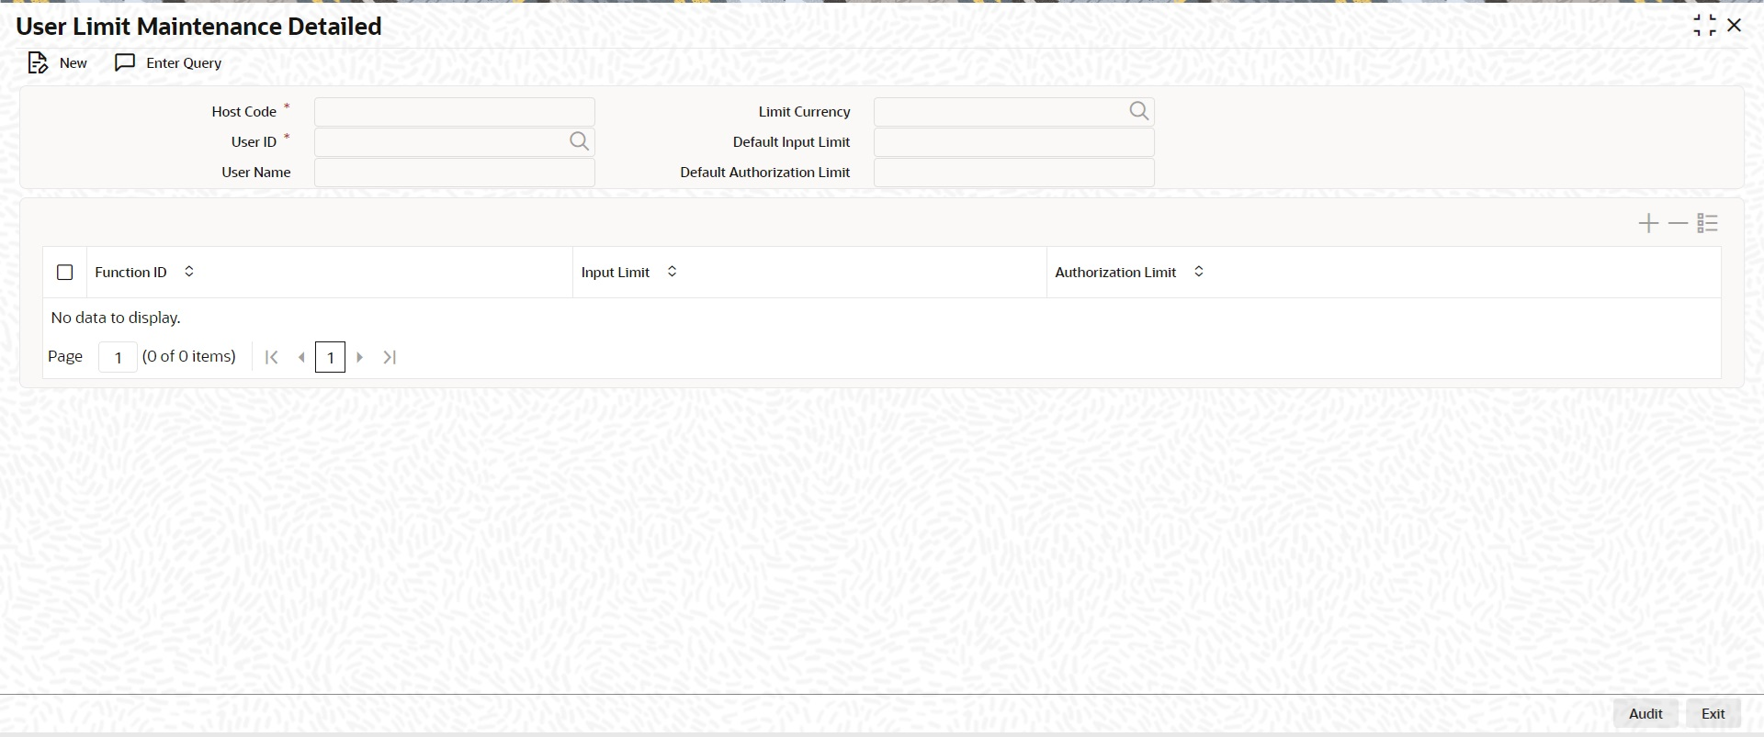This screenshot has width=1764, height=737.
Task: Open Limit Currency lookup magnifier
Action: [x=1138, y=111]
